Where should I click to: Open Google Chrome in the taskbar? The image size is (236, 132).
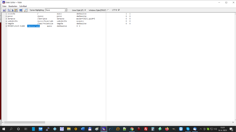click(132, 129)
